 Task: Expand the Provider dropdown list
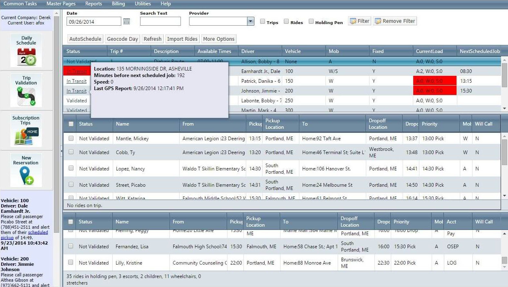tap(251, 21)
